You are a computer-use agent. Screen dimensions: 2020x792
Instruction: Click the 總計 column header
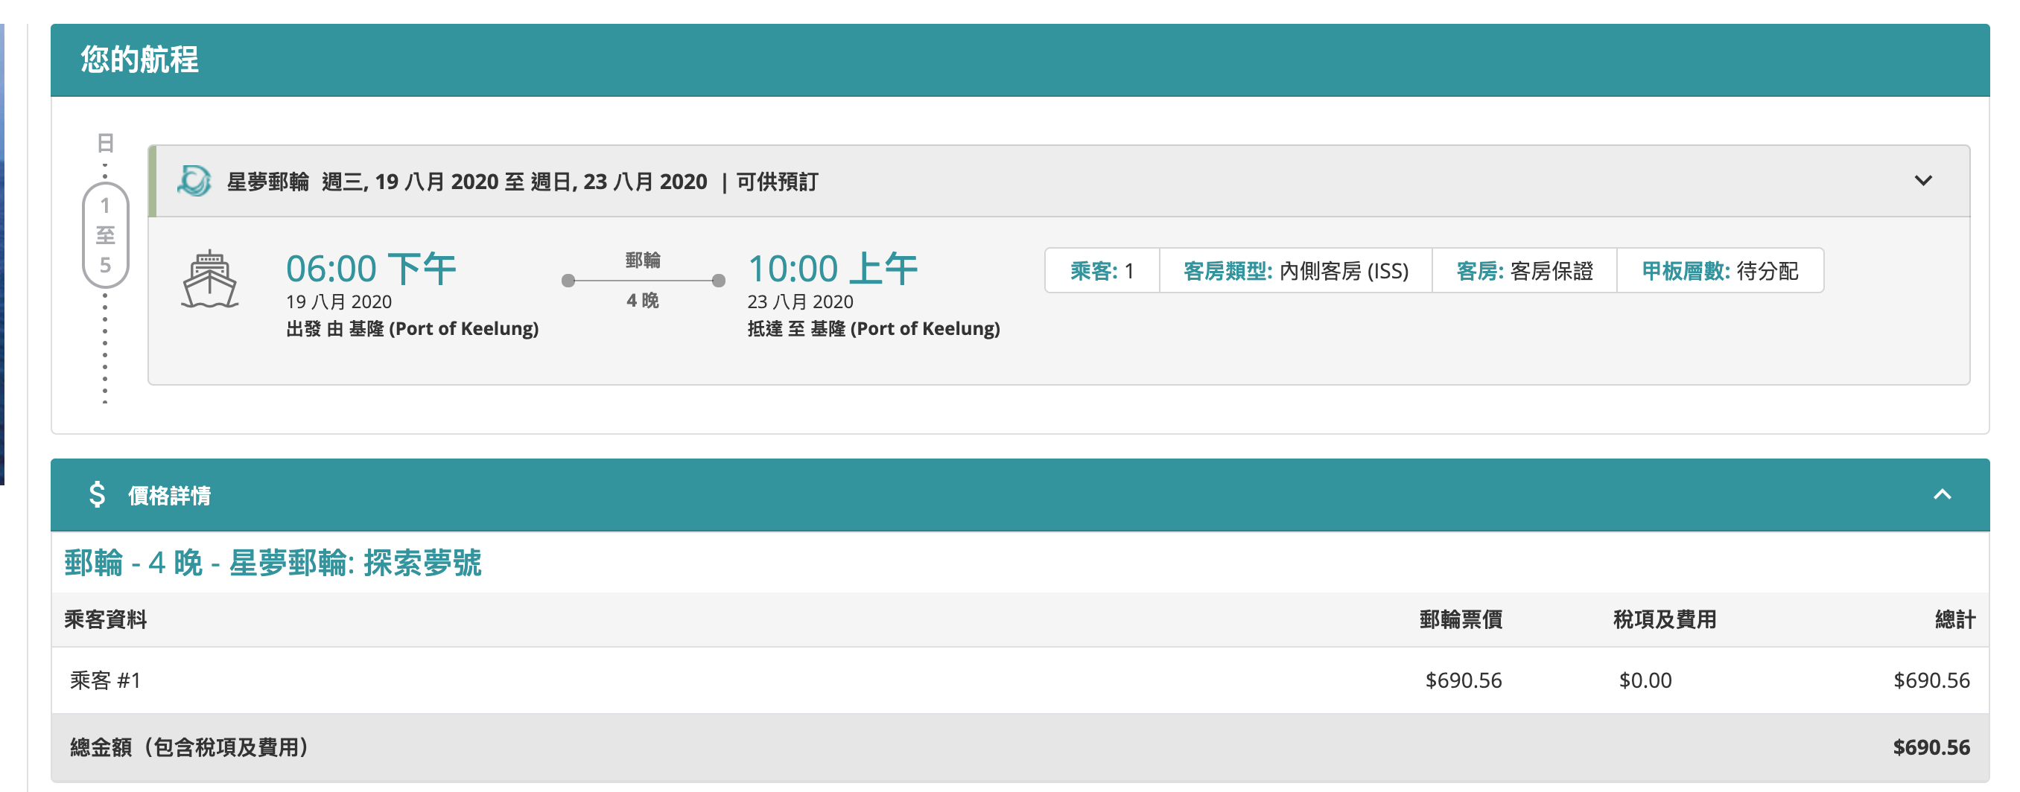(1955, 619)
